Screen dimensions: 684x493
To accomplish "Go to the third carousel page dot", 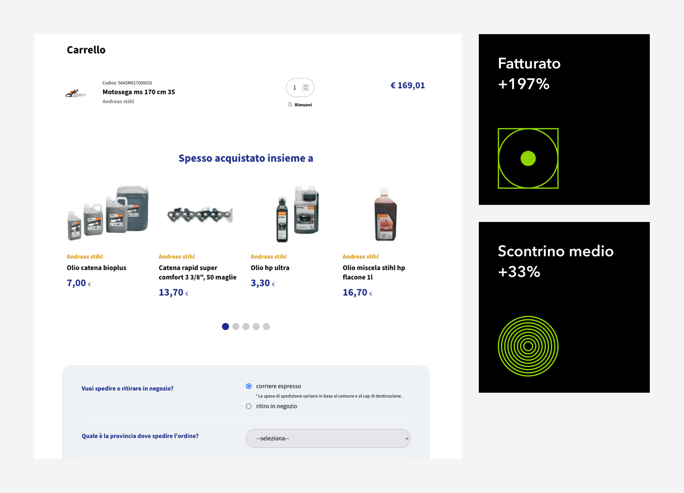I will (x=246, y=327).
